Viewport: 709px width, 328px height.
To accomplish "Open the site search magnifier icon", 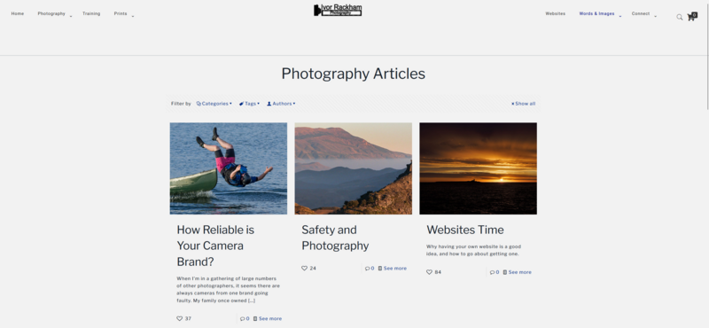I will [x=679, y=17].
